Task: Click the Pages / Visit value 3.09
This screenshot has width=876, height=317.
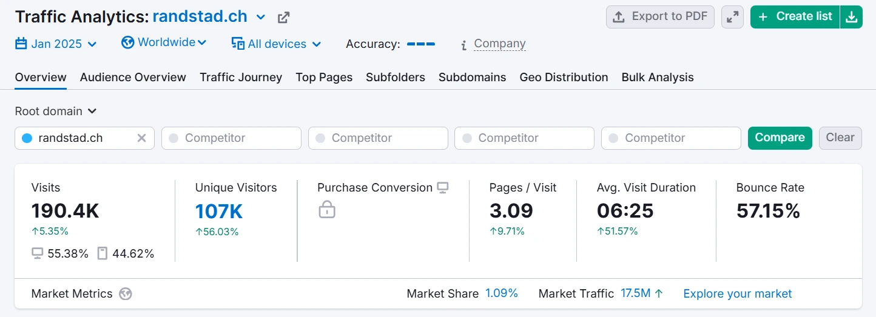Action: coord(511,211)
